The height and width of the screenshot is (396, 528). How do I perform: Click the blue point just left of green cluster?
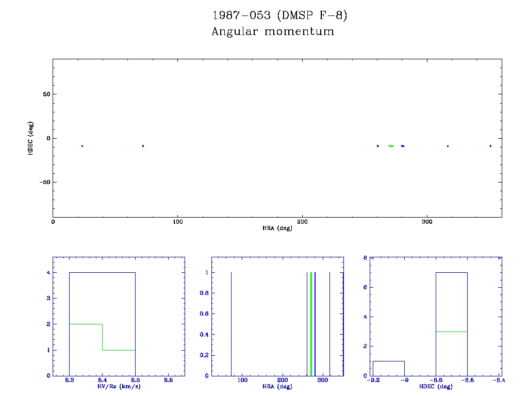[x=378, y=146]
